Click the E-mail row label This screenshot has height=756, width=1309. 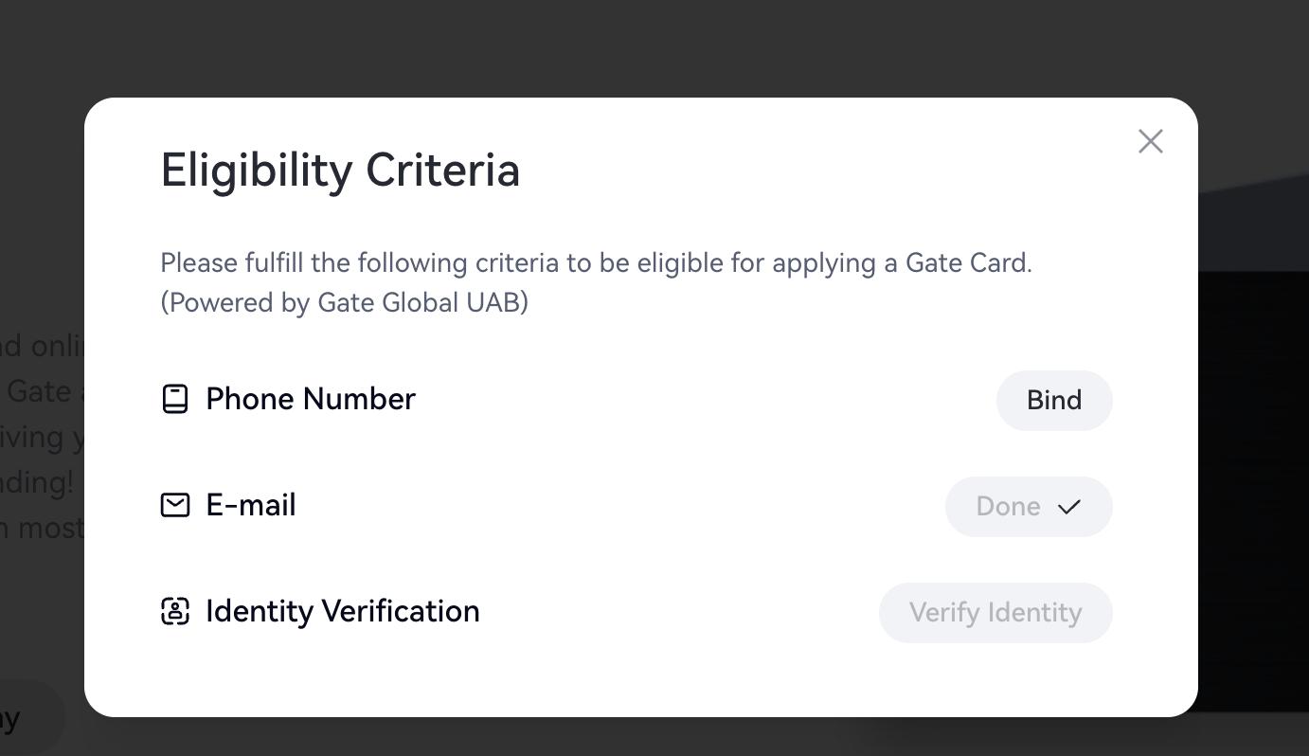(250, 504)
